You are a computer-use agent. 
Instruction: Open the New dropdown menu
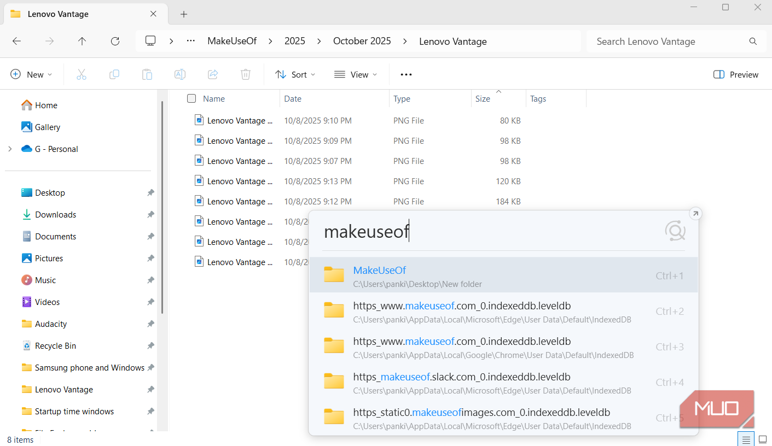[31, 74]
